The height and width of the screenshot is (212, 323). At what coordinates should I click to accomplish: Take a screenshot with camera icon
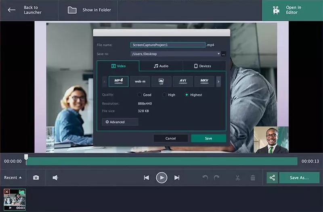(36, 177)
